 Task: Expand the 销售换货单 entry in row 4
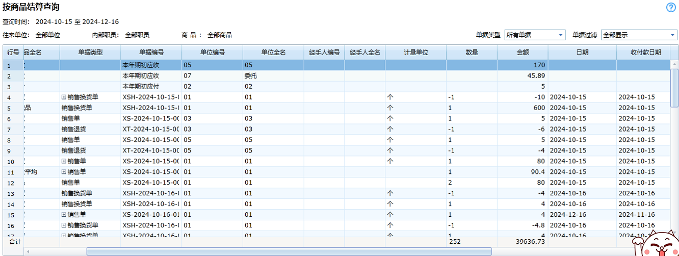click(64, 97)
